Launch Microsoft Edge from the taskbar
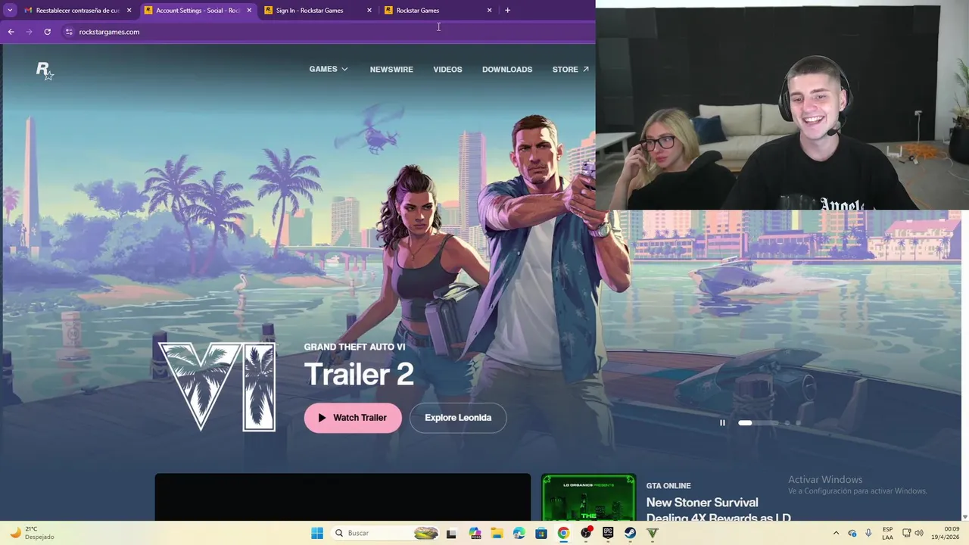This screenshot has height=545, width=969. tap(519, 533)
